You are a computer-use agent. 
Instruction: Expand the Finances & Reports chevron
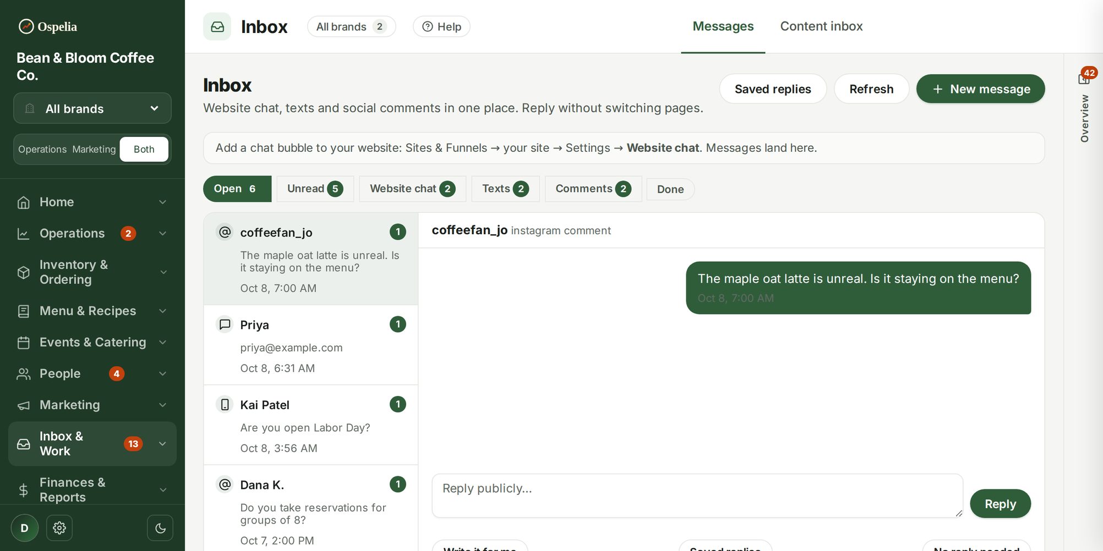coord(163,490)
